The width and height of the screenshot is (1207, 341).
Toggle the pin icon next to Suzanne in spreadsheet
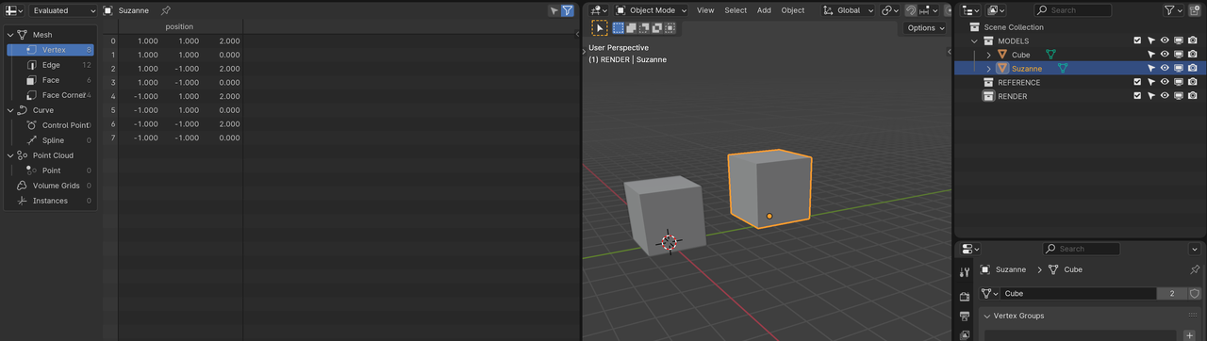[166, 10]
